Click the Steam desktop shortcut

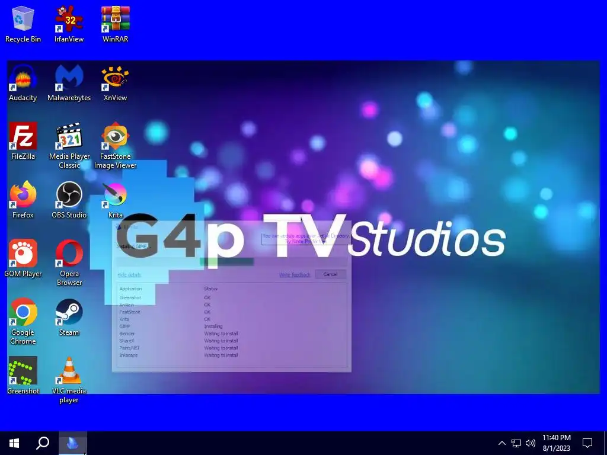[69, 318]
